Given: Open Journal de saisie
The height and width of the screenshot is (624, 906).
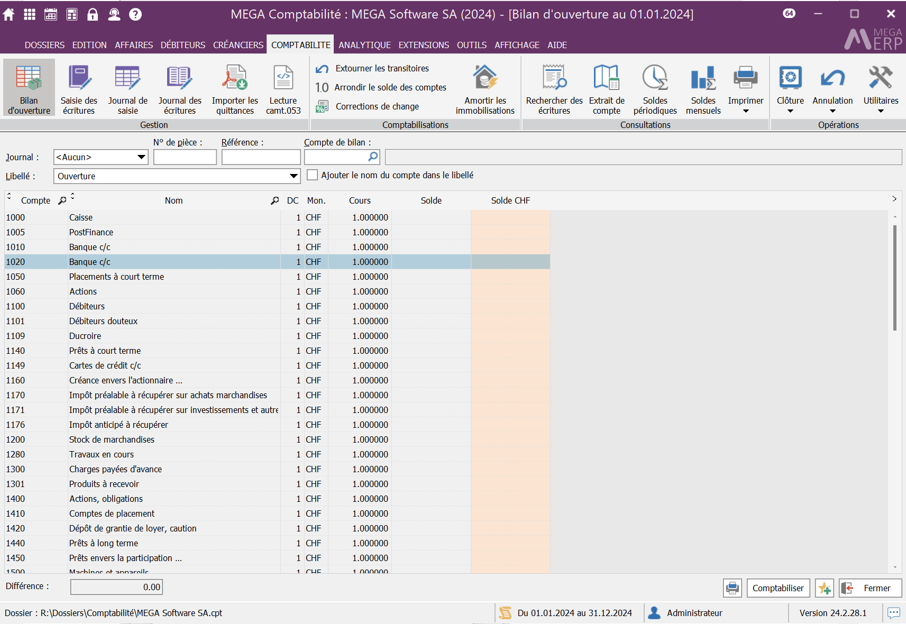Looking at the screenshot, I should [128, 90].
